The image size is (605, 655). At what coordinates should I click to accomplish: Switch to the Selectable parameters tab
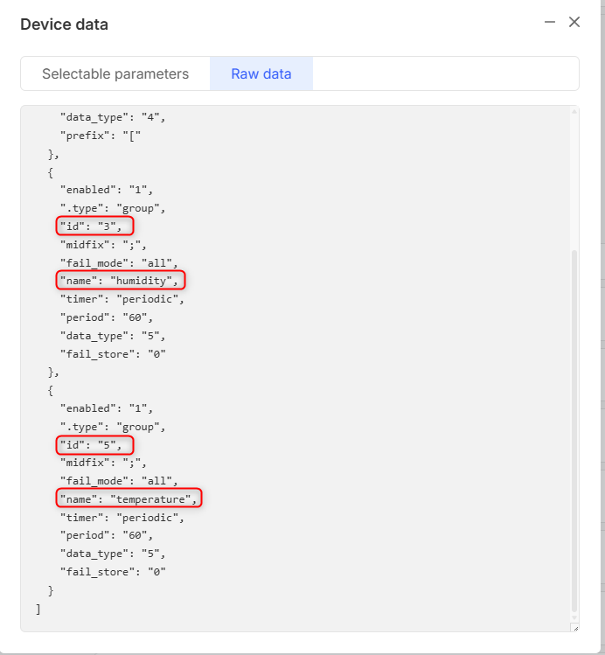tap(115, 73)
